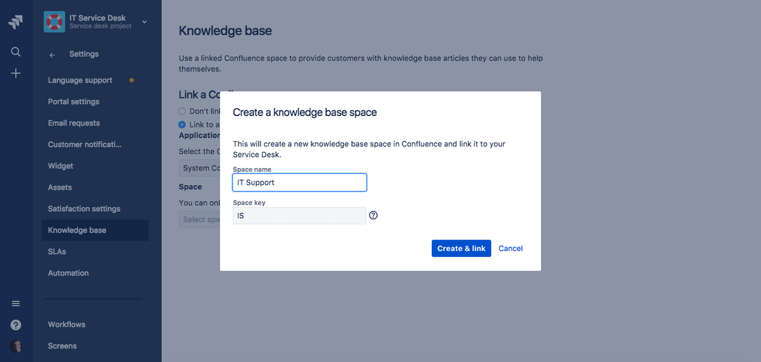Image resolution: width=761 pixels, height=362 pixels.
Task: Open SLAs settings
Action: pyautogui.click(x=56, y=252)
